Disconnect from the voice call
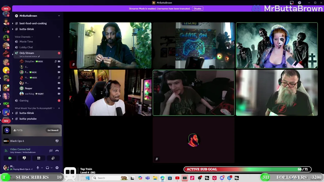The height and width of the screenshot is (182, 324). [57, 151]
